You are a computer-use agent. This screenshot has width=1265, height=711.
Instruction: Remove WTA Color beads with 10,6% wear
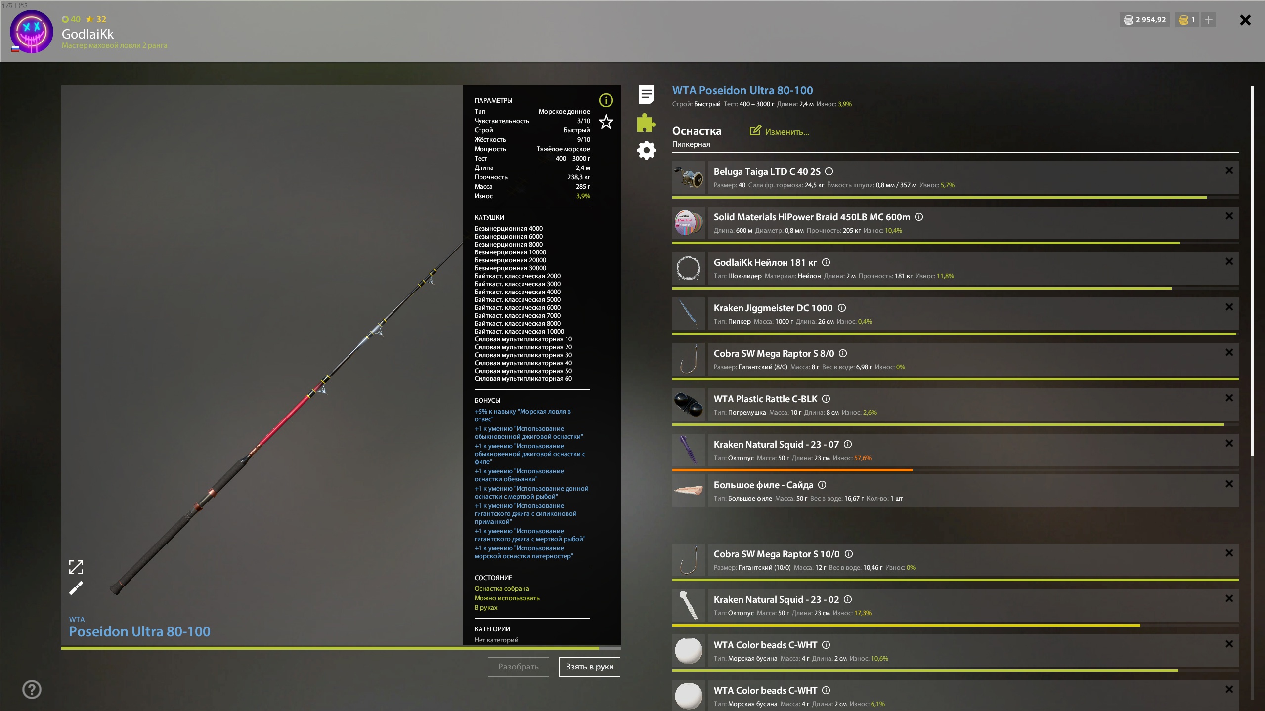[1229, 644]
